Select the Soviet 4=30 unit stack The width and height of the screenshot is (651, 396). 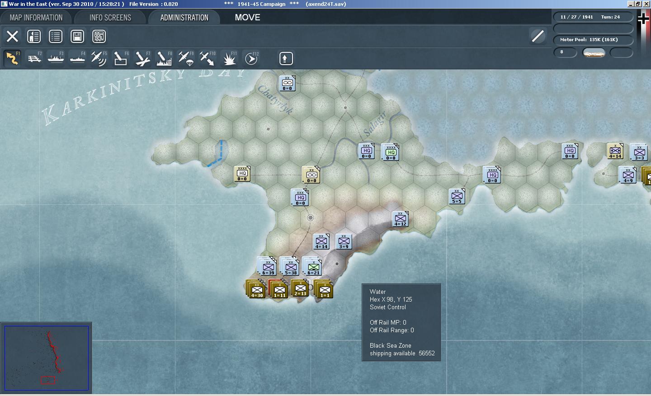coord(256,289)
